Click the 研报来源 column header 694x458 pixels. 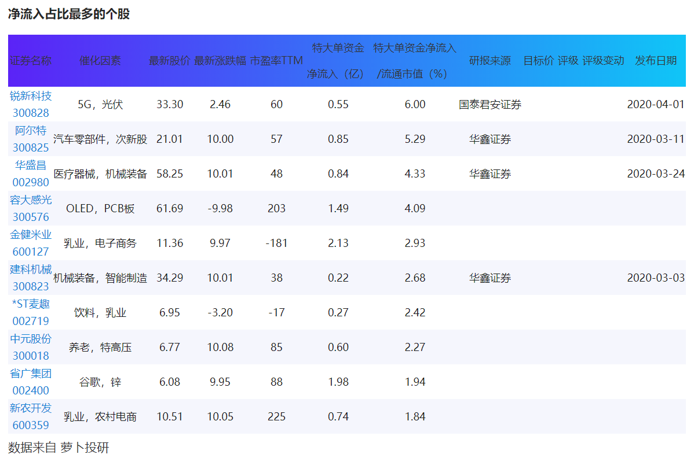coord(490,61)
